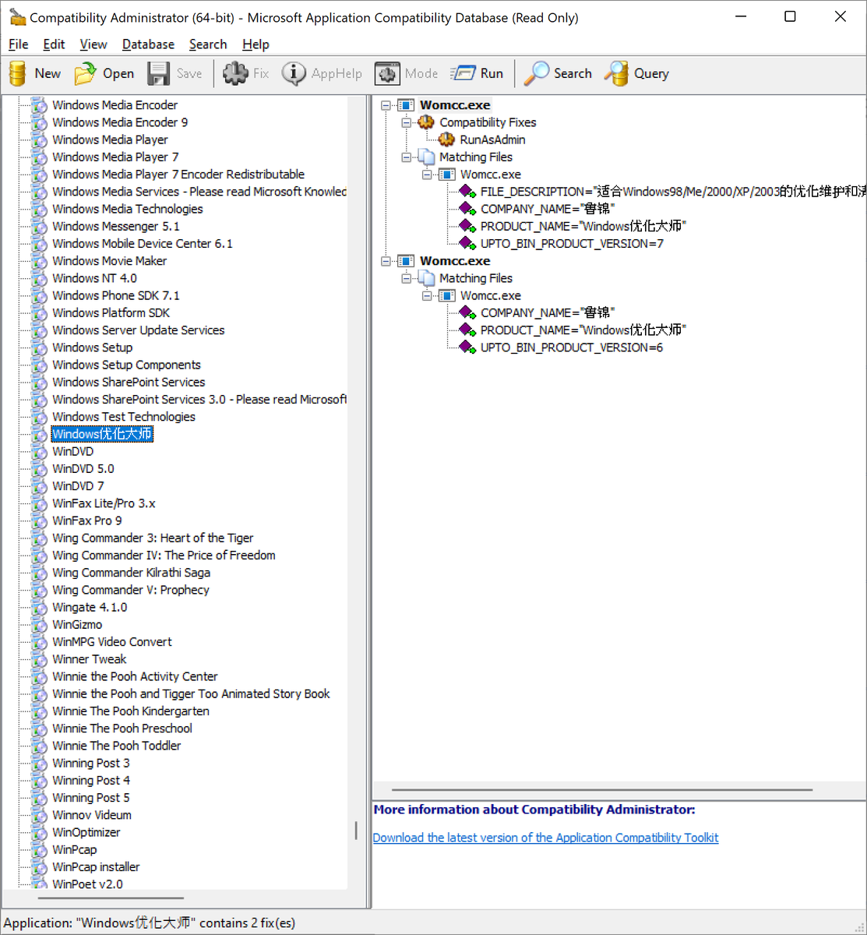Click the first Matching Files document icon
This screenshot has height=935, width=867.
pyautogui.click(x=426, y=157)
